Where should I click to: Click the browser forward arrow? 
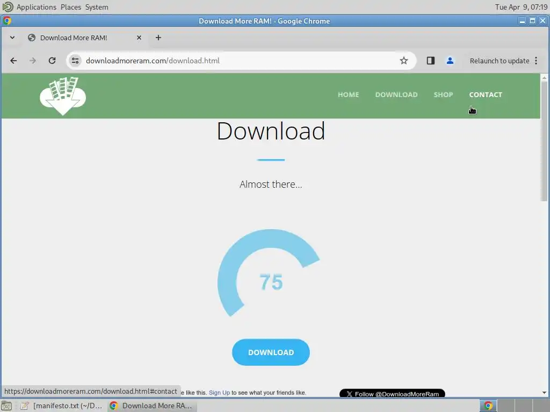33,61
